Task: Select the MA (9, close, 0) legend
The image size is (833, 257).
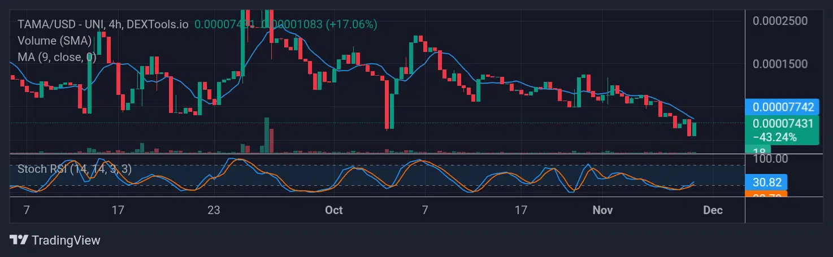Action: pyautogui.click(x=57, y=57)
